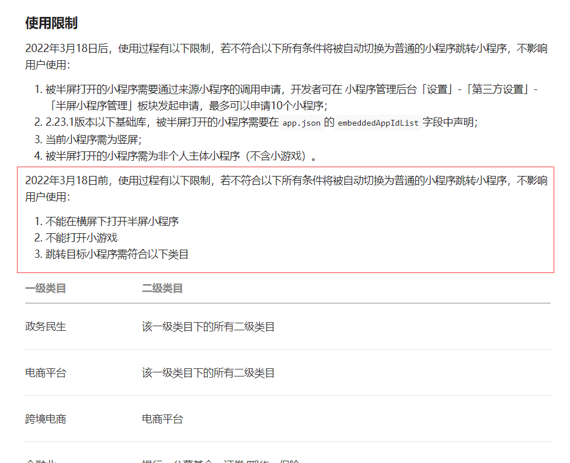Select the 电商平台 first-column cell

pos(46,373)
